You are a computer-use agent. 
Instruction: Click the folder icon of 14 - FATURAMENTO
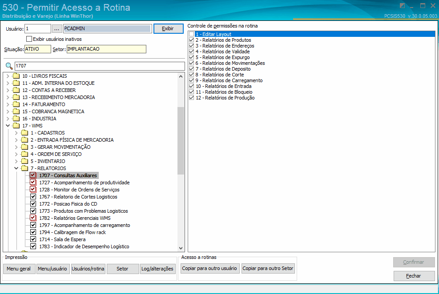(16, 104)
